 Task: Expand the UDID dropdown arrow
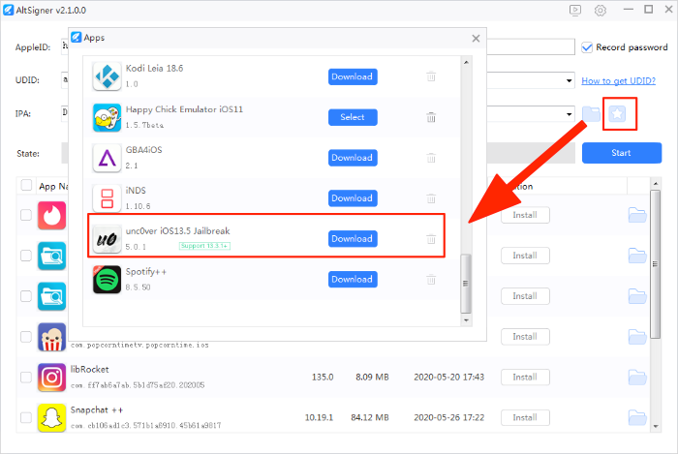pos(570,80)
